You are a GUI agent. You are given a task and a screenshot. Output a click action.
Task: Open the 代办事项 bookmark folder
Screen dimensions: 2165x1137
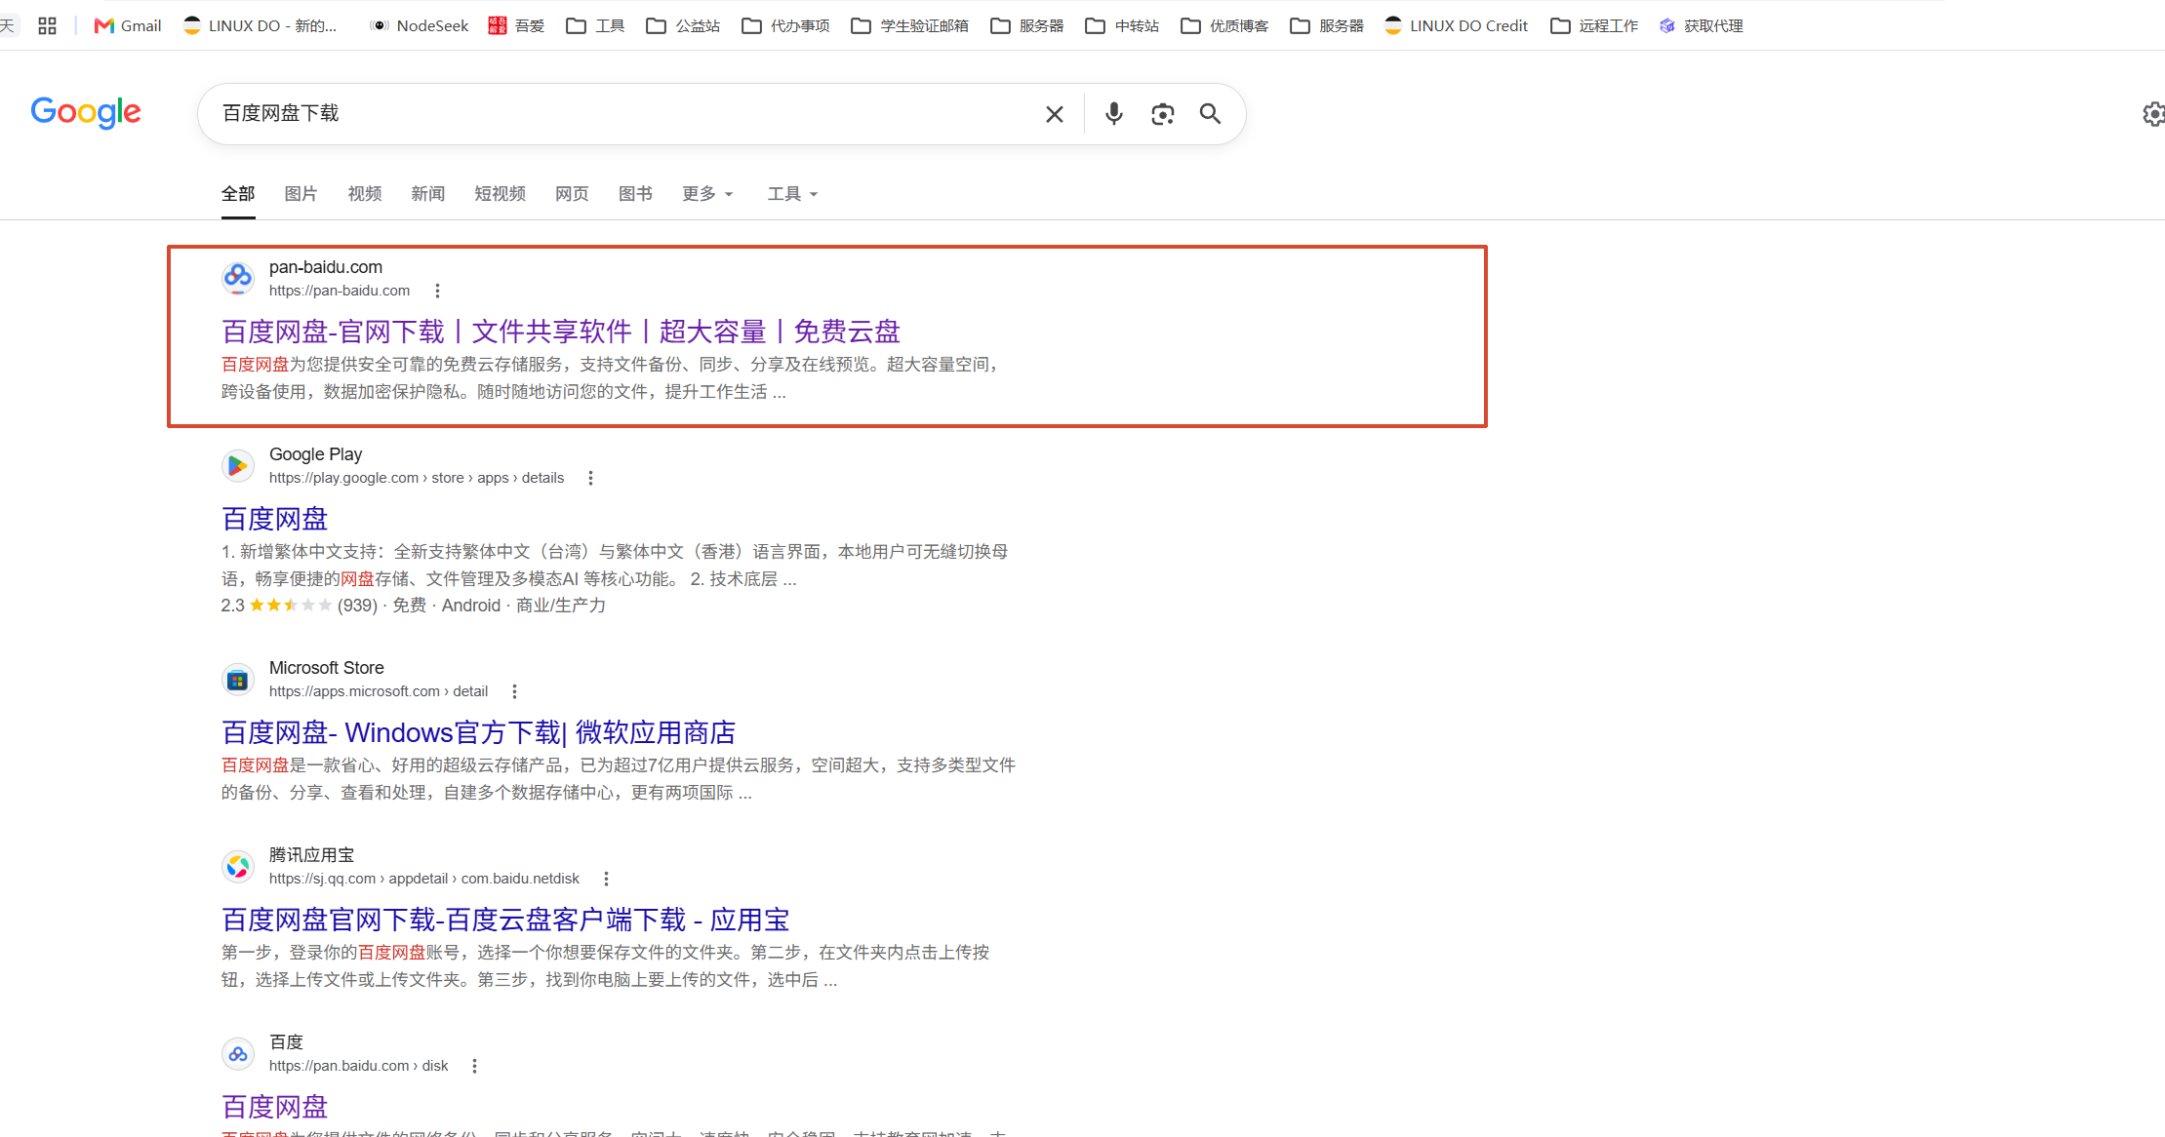[x=785, y=25]
